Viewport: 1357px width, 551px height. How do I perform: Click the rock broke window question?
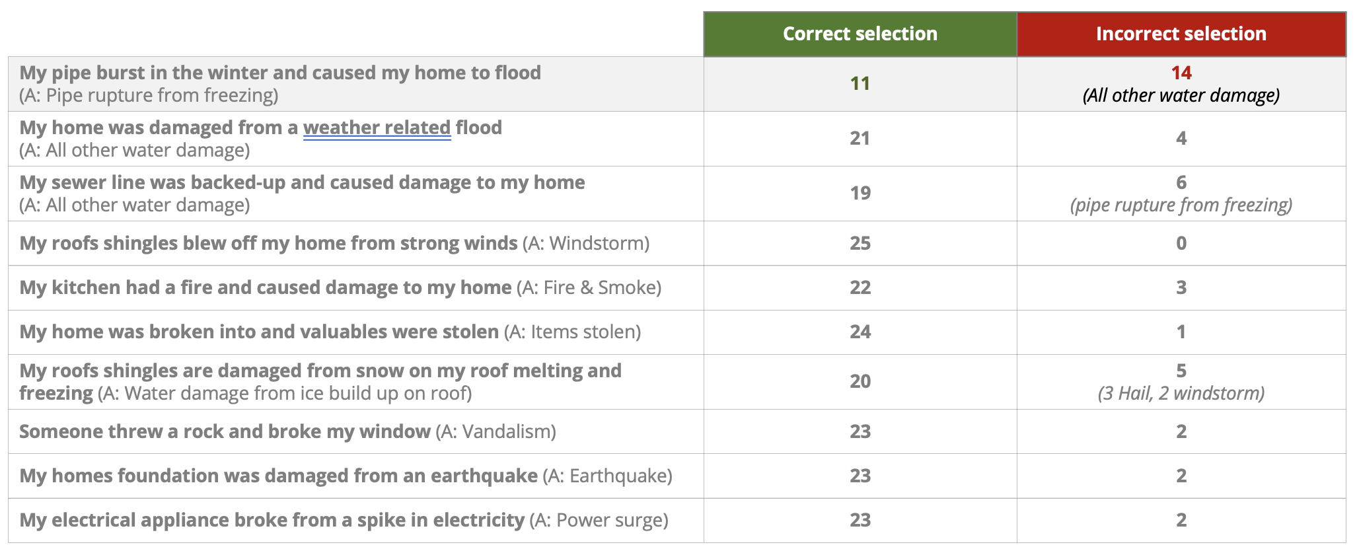225,431
